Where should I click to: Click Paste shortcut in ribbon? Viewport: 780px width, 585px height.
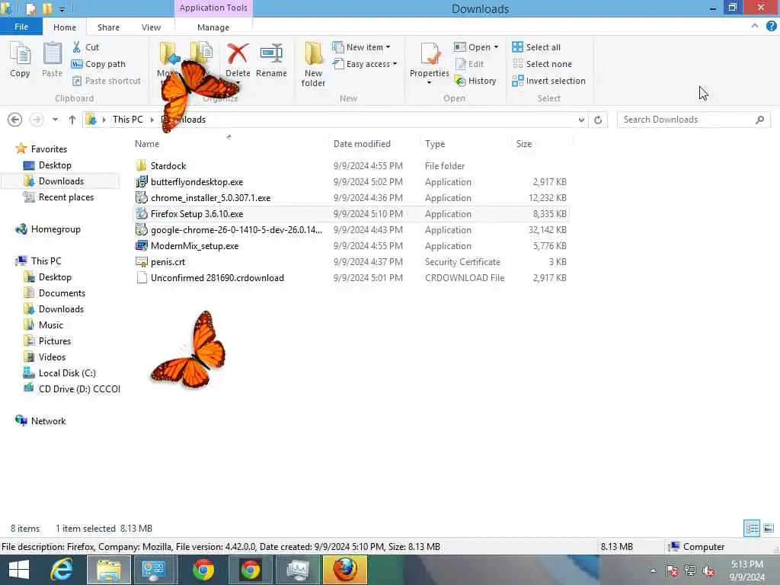click(x=107, y=81)
